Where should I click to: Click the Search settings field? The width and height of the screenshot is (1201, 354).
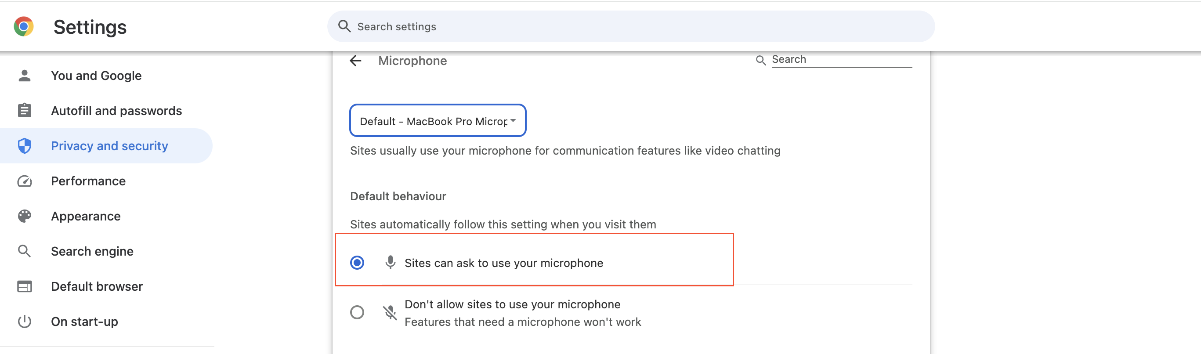[x=631, y=27]
